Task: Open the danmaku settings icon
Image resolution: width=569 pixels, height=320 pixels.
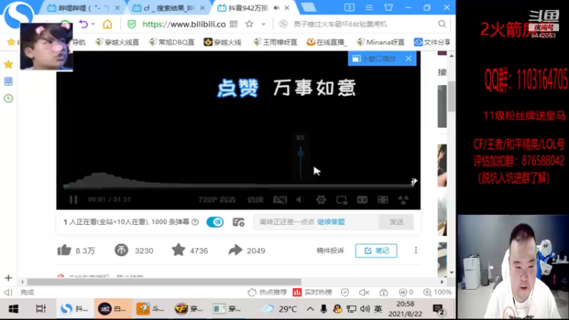Action: coord(238,222)
